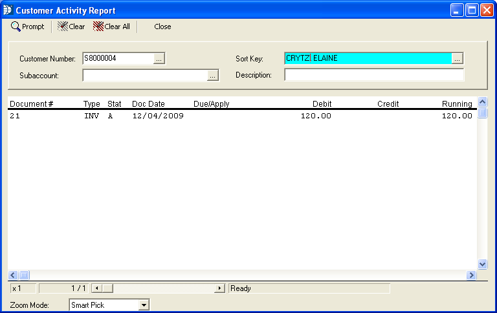Open Sort Key lookup ellipsis button
The width and height of the screenshot is (497, 313).
coord(458,59)
